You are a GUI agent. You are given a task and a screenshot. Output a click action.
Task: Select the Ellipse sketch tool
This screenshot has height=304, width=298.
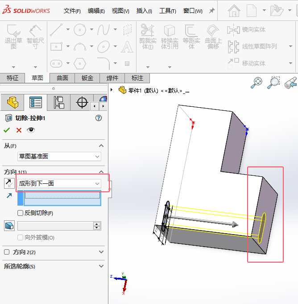[103, 47]
